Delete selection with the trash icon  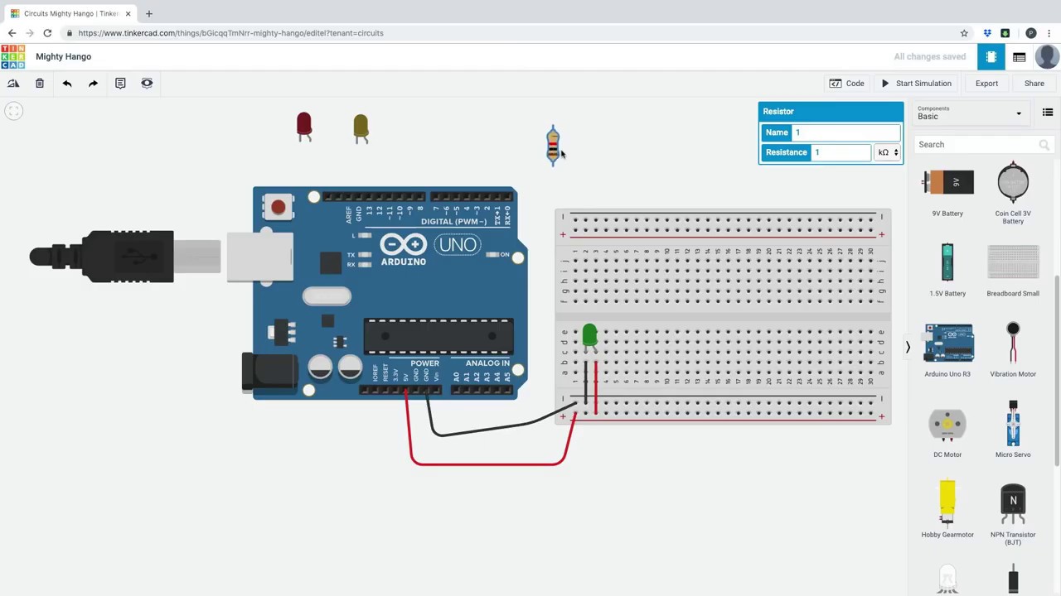point(40,83)
